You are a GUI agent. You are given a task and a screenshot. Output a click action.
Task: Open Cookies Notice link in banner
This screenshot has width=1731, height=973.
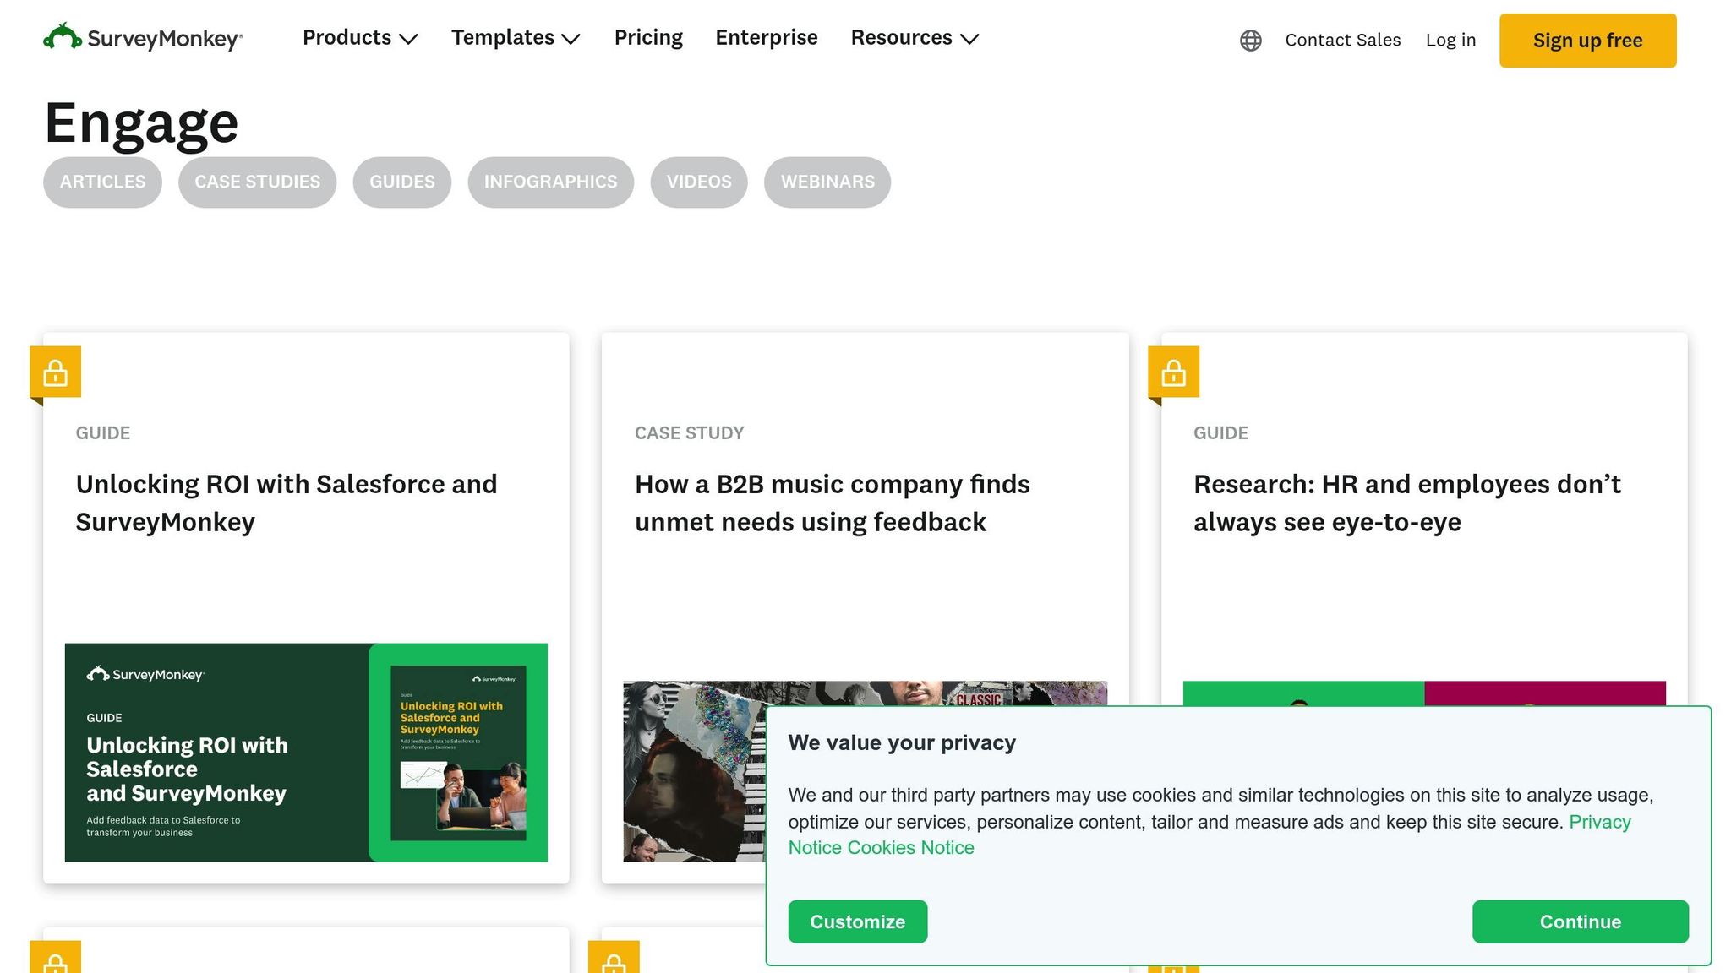coord(910,848)
